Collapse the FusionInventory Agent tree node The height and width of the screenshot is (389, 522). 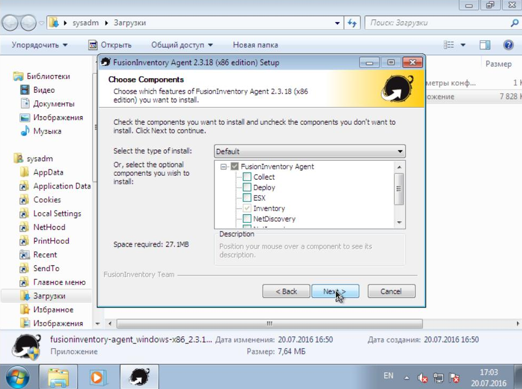pos(223,167)
